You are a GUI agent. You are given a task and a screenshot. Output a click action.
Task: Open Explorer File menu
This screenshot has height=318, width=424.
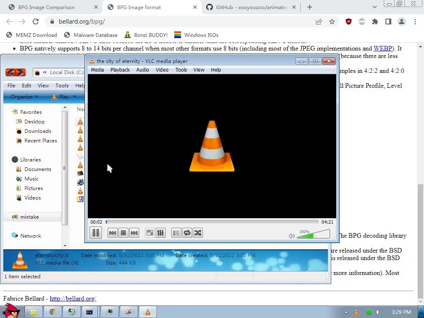[x=11, y=85]
